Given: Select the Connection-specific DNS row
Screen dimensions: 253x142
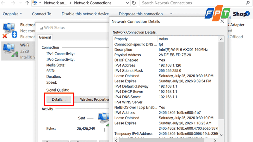Looking at the screenshot, I should pyautogui.click(x=166, y=44).
